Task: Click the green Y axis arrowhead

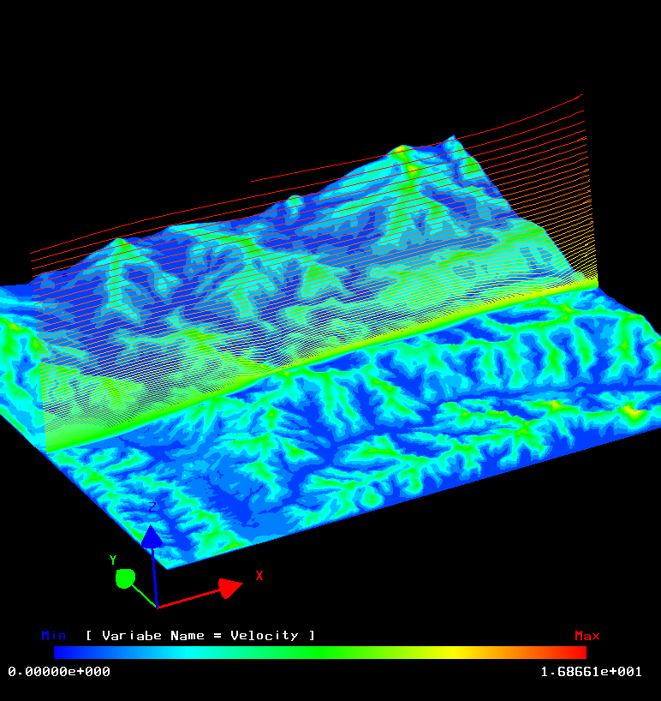Action: 125,578
